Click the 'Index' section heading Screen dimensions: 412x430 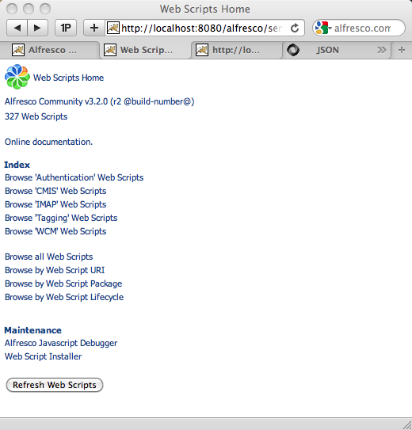tap(17, 165)
